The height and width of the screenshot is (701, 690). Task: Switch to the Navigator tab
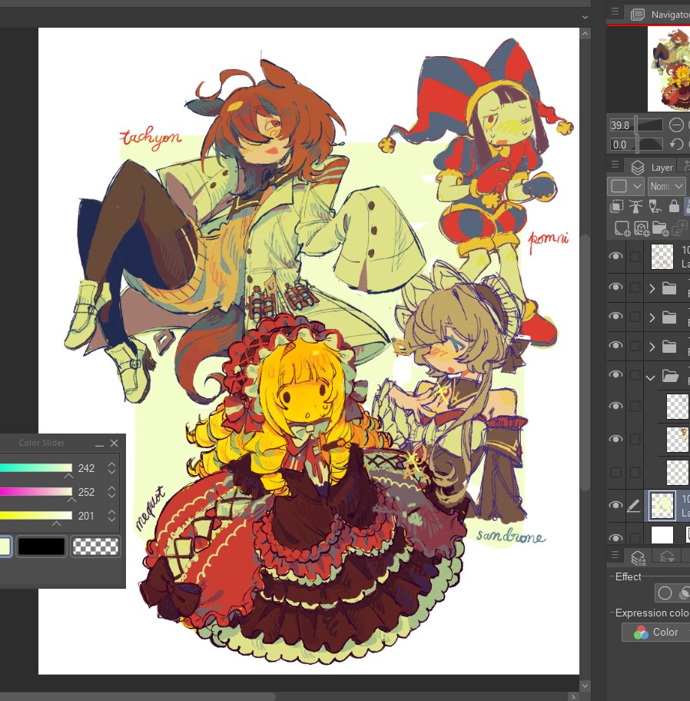pyautogui.click(x=659, y=15)
